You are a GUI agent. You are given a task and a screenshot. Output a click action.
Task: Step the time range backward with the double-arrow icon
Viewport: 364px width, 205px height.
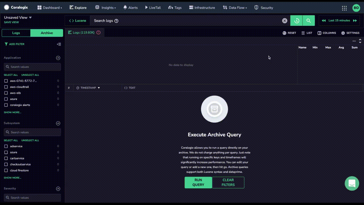[x=324, y=20]
